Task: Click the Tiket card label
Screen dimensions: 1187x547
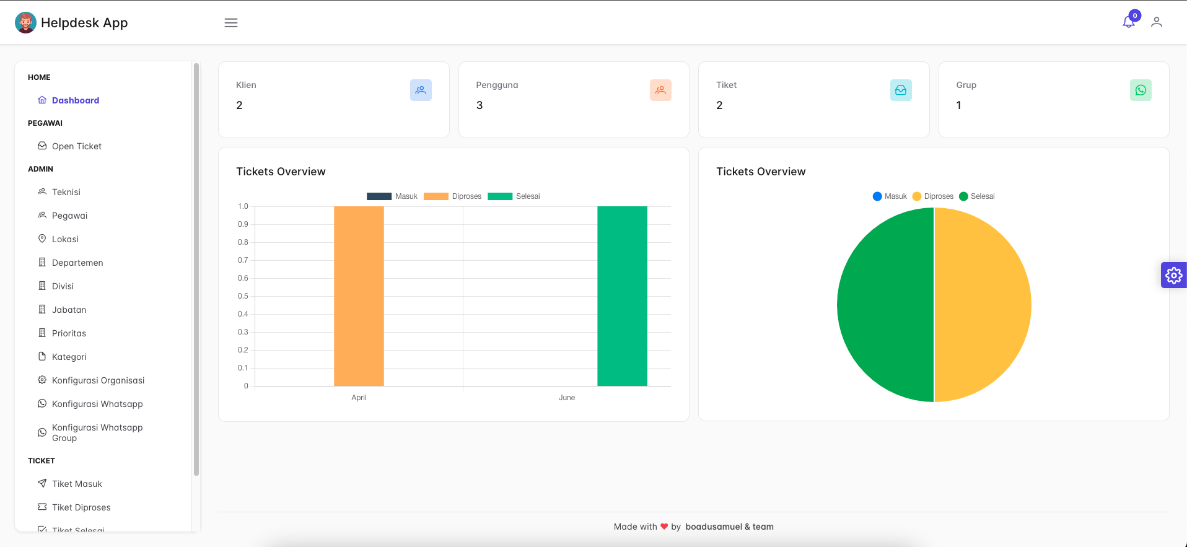Action: pos(726,85)
